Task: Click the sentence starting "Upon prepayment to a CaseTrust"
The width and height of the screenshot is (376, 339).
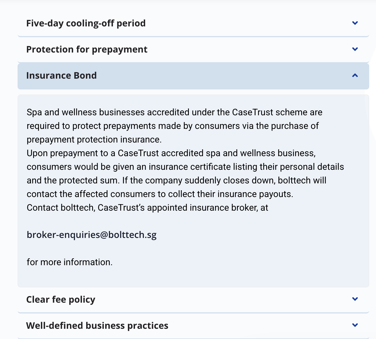Action: 171,153
